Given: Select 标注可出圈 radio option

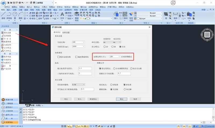Looking at the screenshot, I should pyautogui.click(x=131, y=68).
